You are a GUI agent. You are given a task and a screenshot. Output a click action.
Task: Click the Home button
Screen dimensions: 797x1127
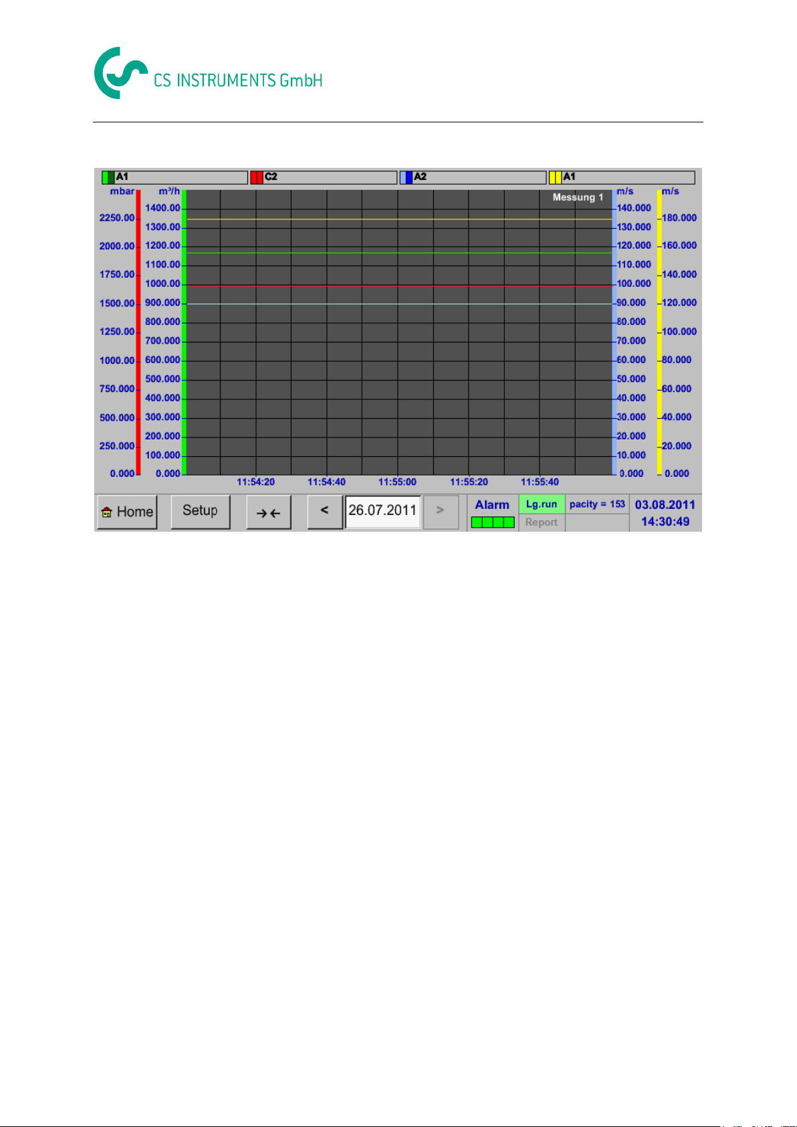point(127,512)
